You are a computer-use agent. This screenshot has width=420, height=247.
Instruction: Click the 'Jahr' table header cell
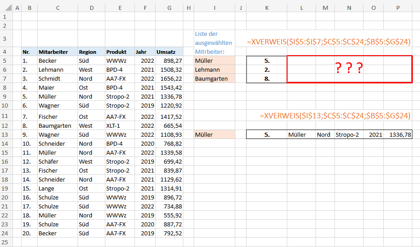point(145,52)
